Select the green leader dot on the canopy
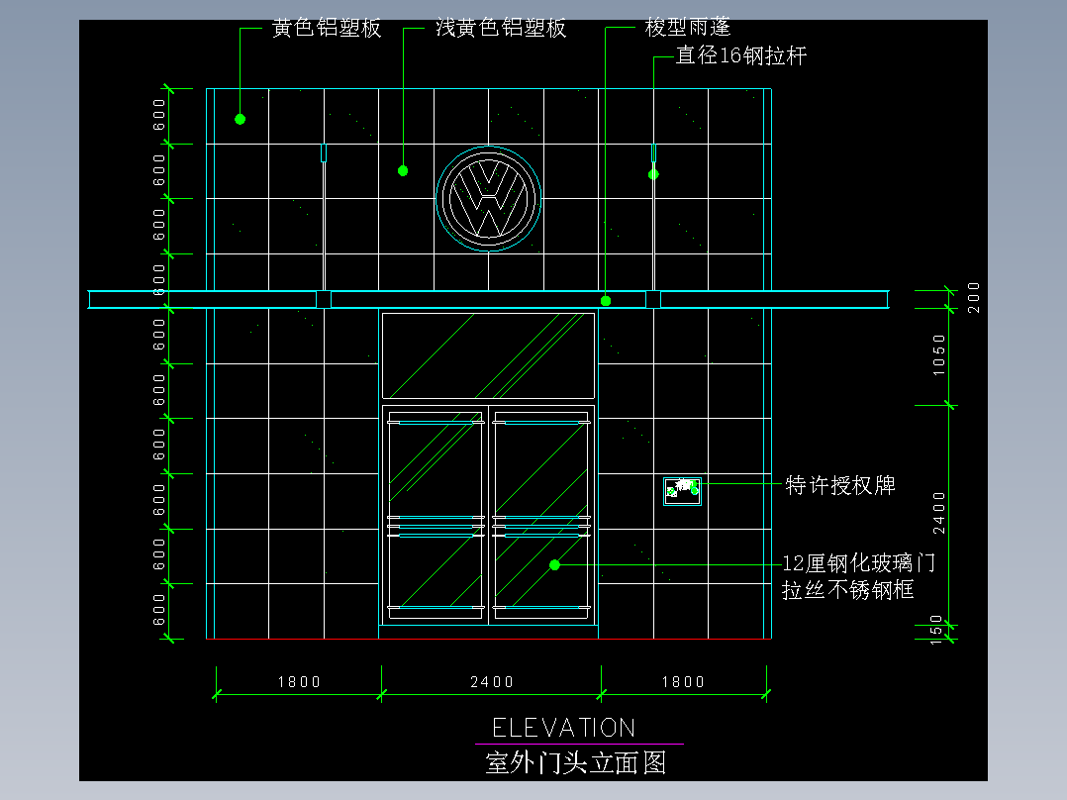The height and width of the screenshot is (800, 1067). pos(606,301)
